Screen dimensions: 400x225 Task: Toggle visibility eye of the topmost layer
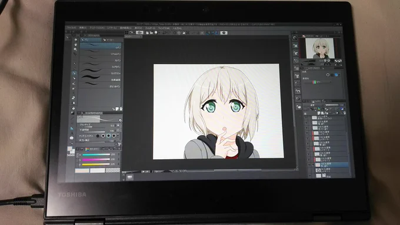coord(306,117)
